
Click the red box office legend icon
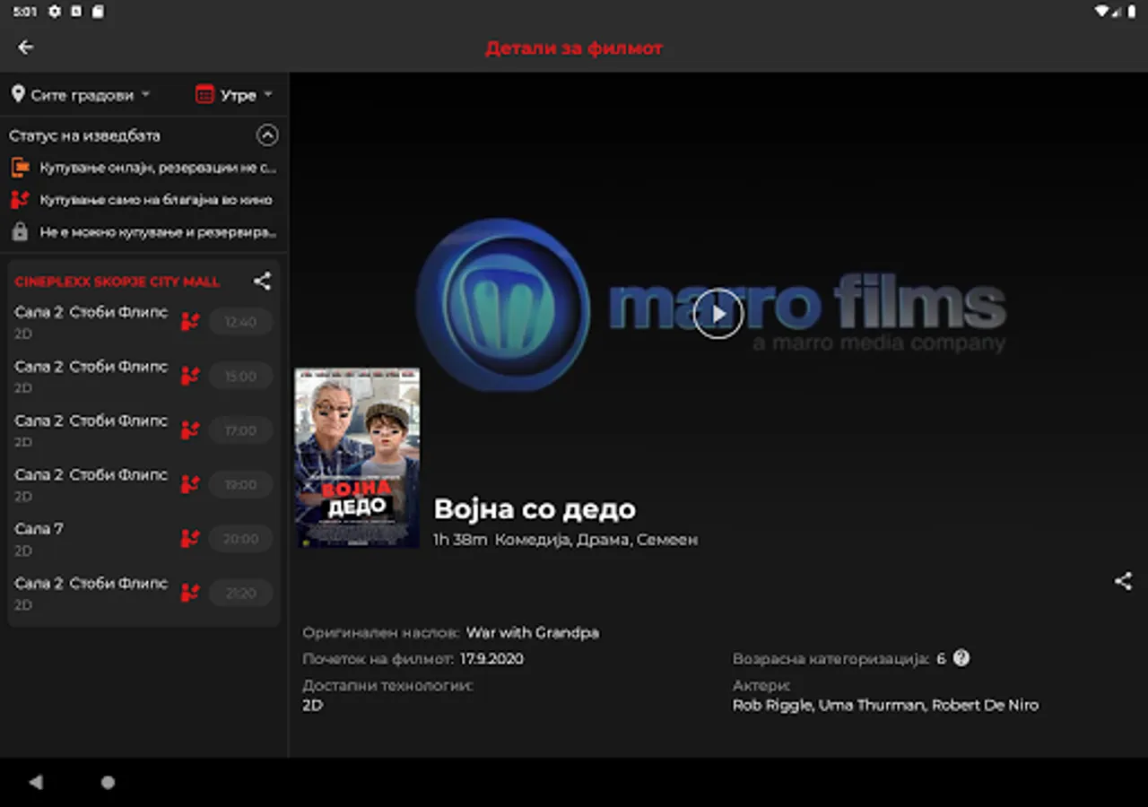tap(20, 200)
